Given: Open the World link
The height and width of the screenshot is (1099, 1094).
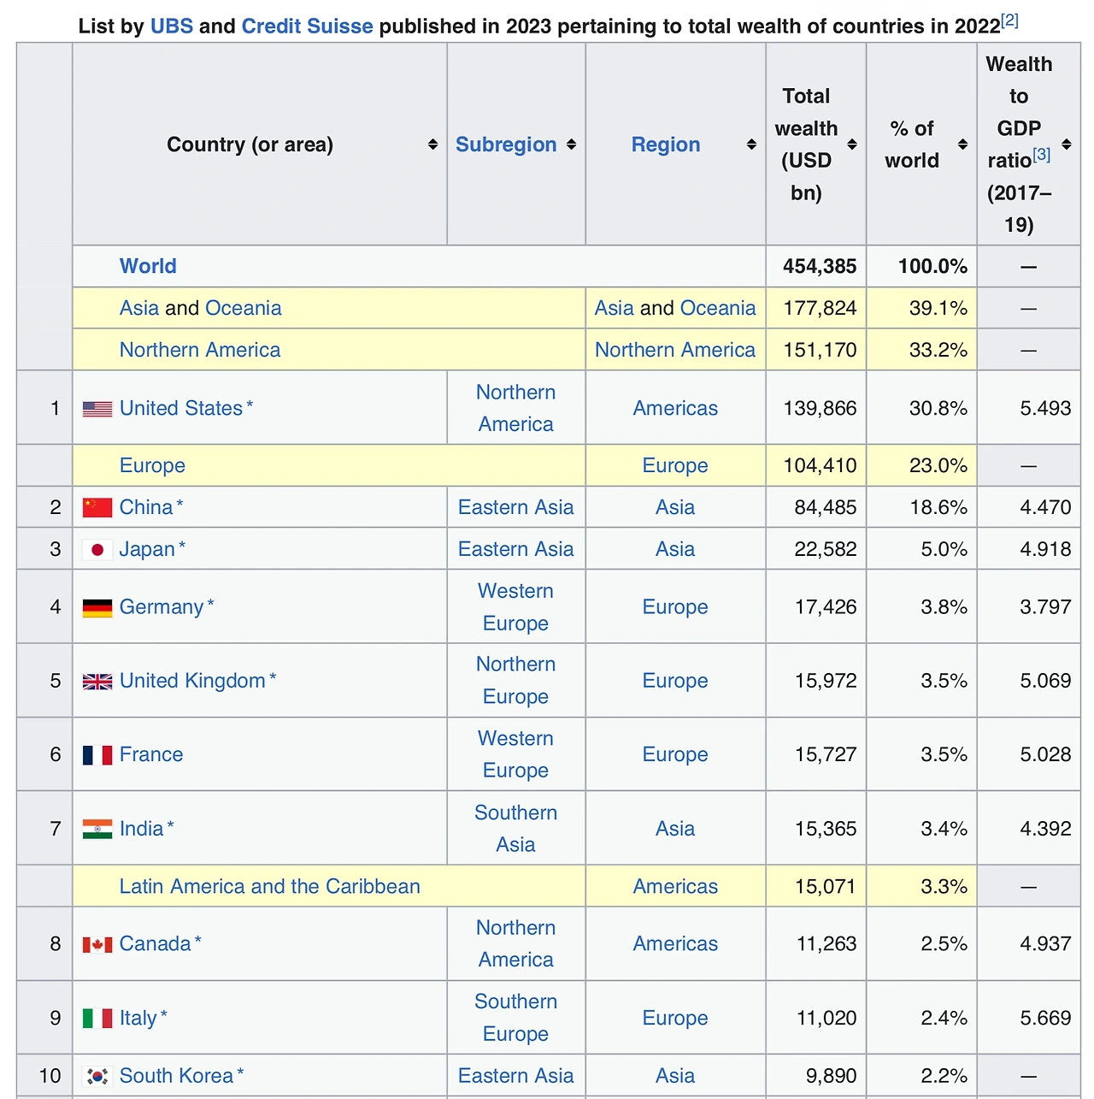Looking at the screenshot, I should 148,266.
